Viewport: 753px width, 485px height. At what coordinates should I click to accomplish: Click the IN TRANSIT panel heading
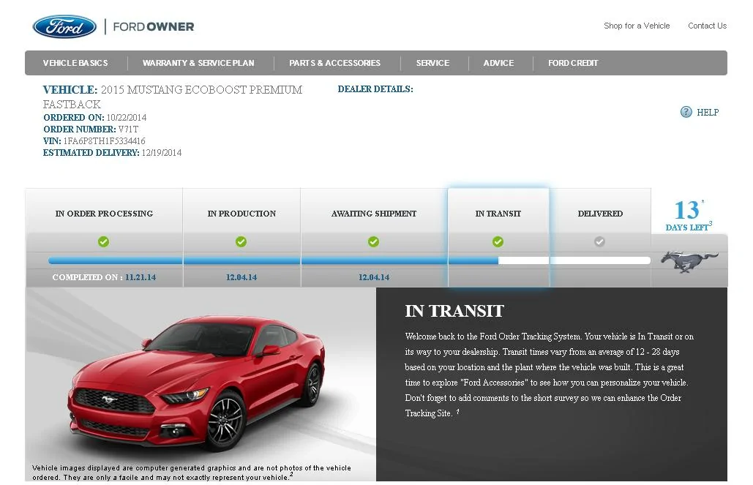(x=454, y=311)
